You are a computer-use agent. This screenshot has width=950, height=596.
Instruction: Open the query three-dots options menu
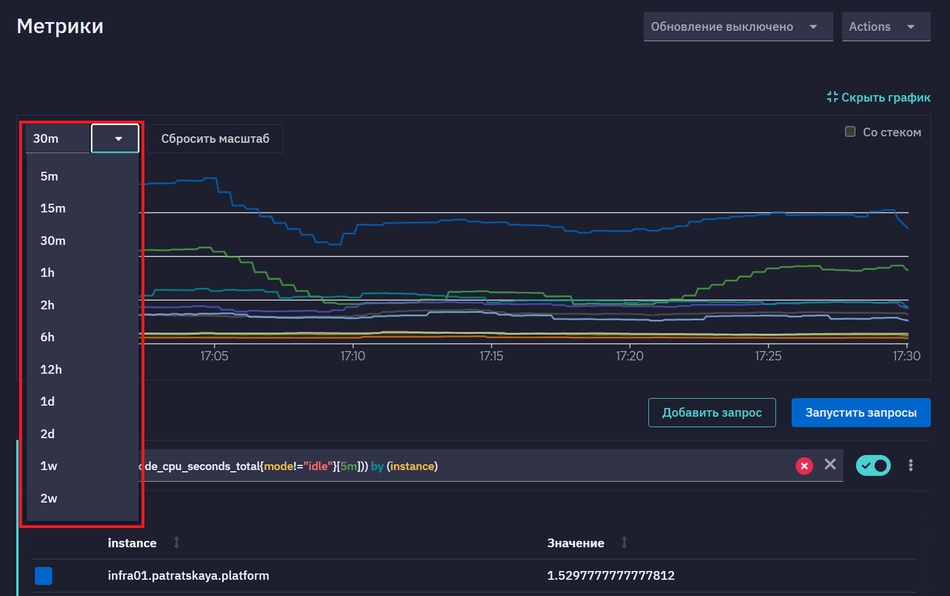(911, 465)
